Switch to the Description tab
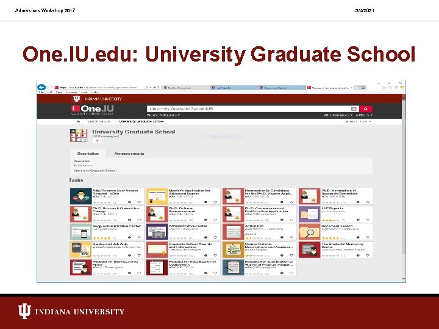This screenshot has width=439, height=329. pos(88,154)
